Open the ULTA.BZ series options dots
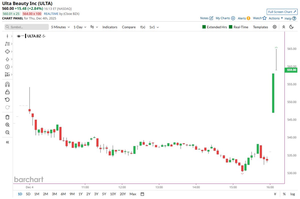Screen dimensions: 300x199 click(x=23, y=36)
